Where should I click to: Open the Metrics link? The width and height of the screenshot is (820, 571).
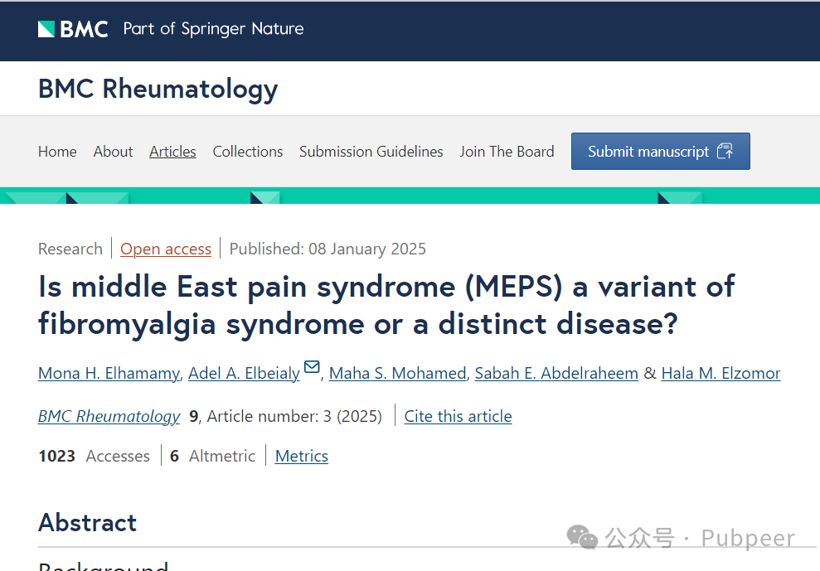302,456
